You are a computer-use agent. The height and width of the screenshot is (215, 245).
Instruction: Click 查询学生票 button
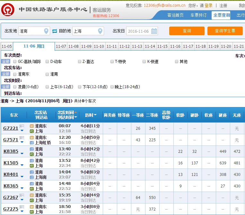(225, 31)
